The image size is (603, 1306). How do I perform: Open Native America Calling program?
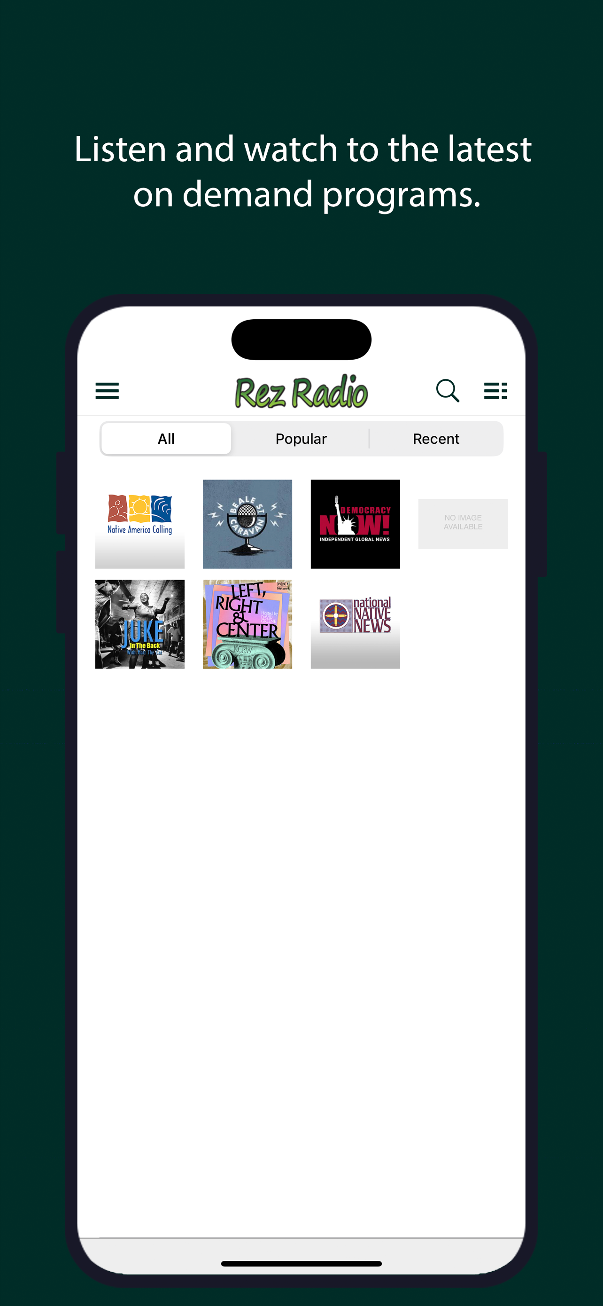(140, 524)
